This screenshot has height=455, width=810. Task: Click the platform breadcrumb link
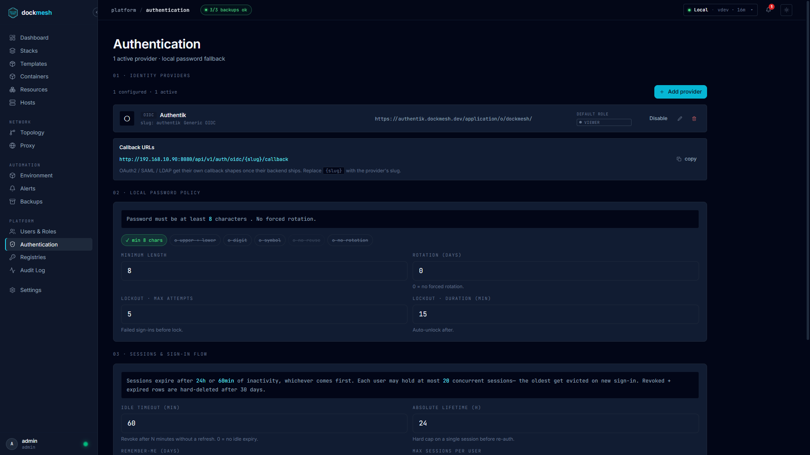124,10
